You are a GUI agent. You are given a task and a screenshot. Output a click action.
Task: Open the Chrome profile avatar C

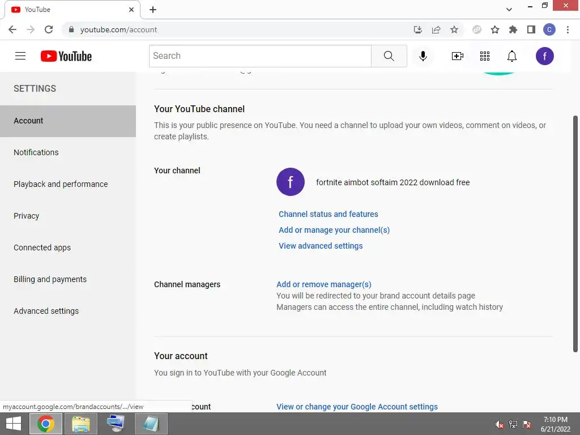click(549, 29)
